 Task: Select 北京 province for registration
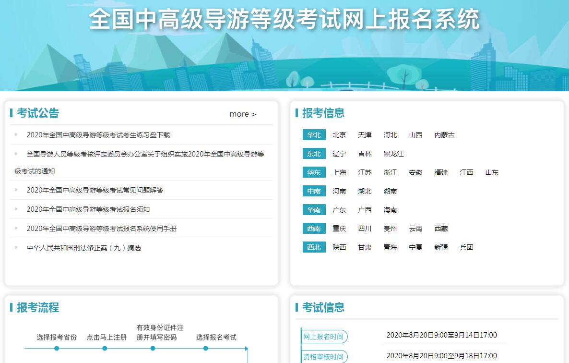[339, 135]
